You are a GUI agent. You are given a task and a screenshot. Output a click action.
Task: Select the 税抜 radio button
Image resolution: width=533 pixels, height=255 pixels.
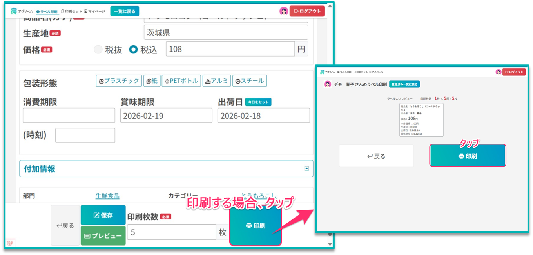tap(98, 50)
